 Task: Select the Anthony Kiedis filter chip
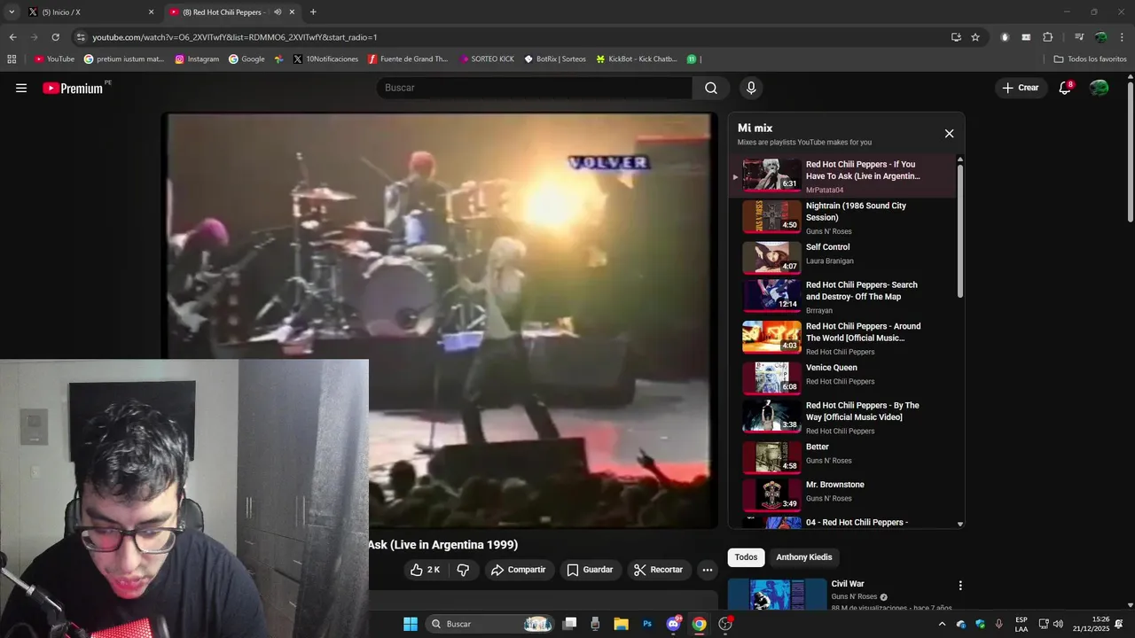[804, 557]
